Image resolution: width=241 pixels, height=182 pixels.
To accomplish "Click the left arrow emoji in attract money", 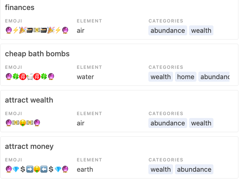I will click(44, 169).
